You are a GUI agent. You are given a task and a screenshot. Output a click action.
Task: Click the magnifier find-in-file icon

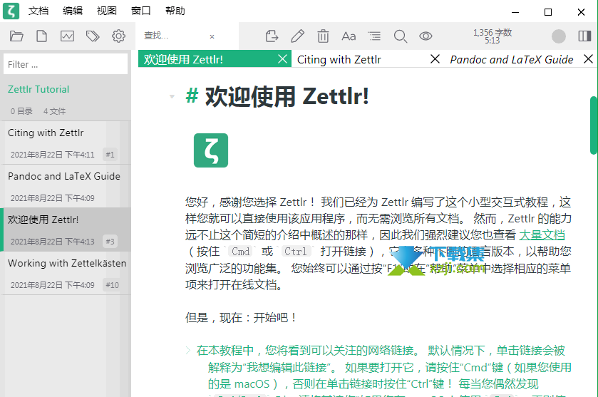[x=401, y=36]
